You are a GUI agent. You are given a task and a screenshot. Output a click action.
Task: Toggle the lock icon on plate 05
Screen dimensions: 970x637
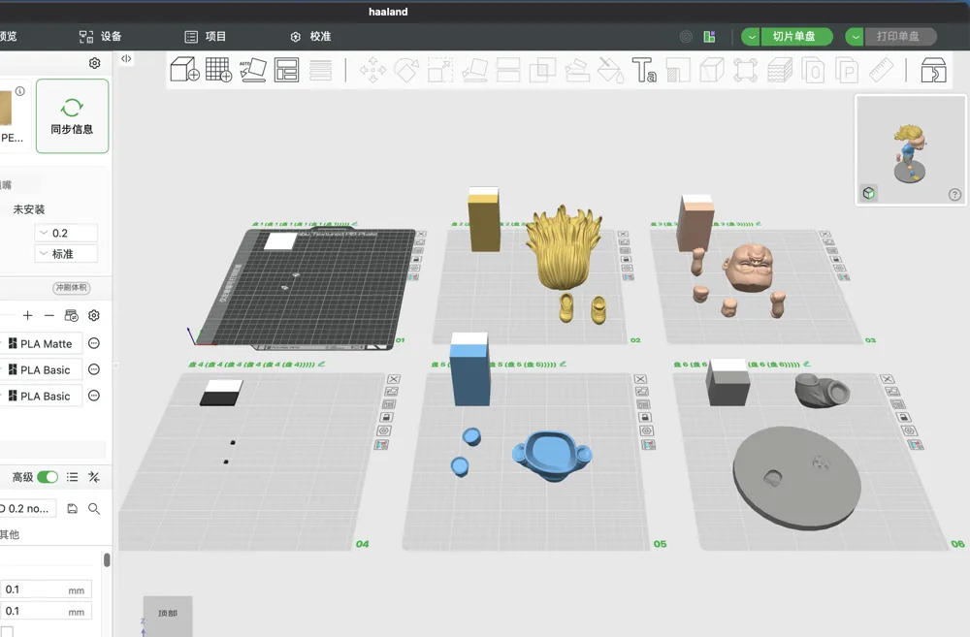pyautogui.click(x=644, y=418)
